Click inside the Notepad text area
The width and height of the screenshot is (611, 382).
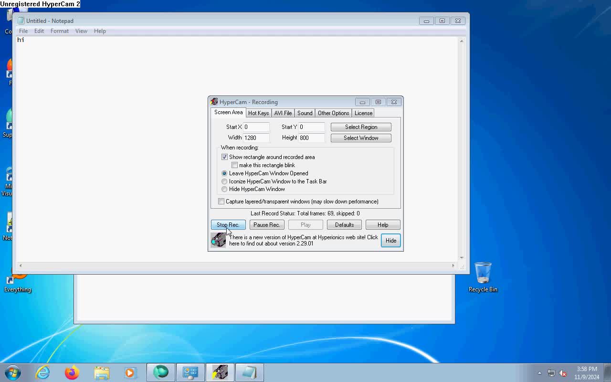(237, 149)
